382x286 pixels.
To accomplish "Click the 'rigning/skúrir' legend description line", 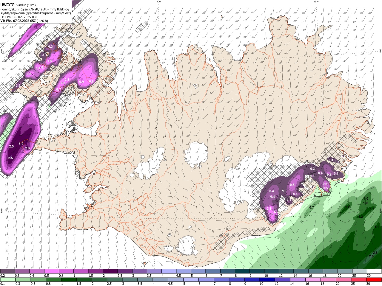I will coord(34,9).
